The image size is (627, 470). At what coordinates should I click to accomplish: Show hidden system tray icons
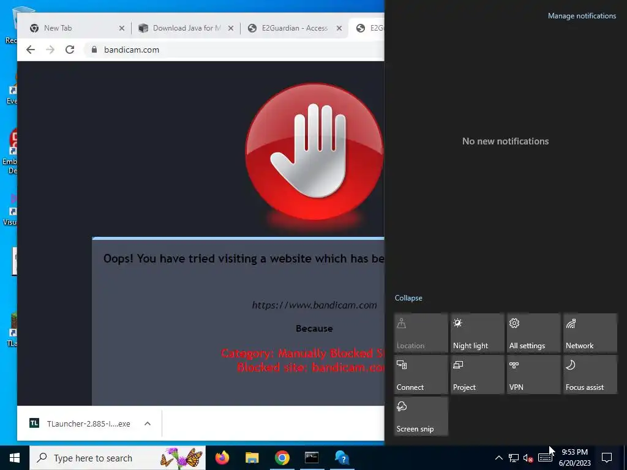click(x=498, y=458)
